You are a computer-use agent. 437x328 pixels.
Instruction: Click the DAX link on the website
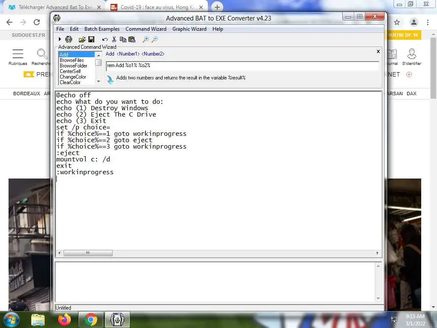click(x=411, y=94)
